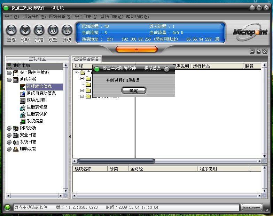The height and width of the screenshot is (216, 273).
Task: Click the 路径 column header
Action: tap(252, 66)
